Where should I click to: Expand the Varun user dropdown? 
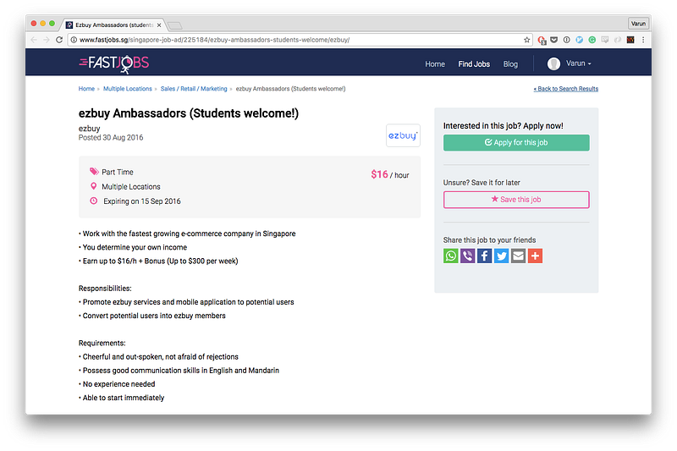tap(579, 63)
